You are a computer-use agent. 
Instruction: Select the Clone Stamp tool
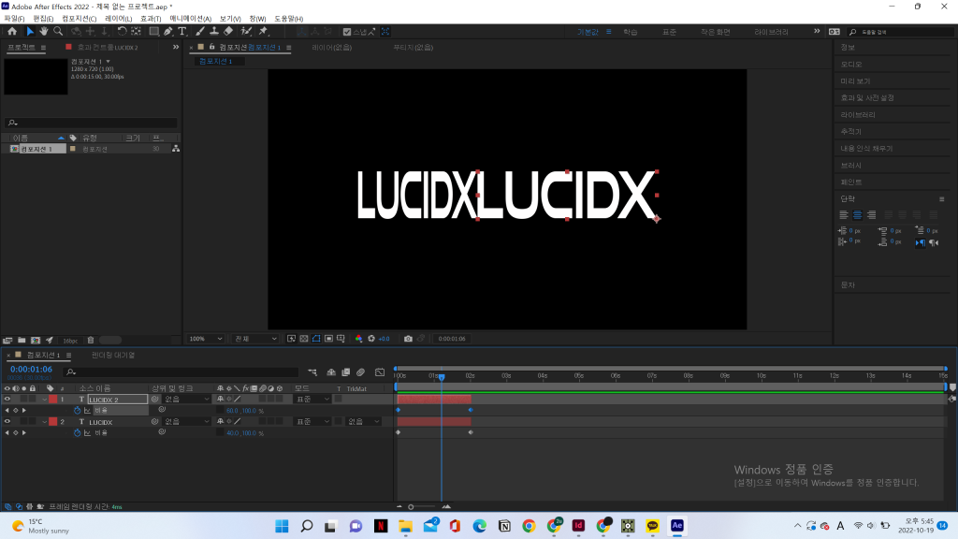214,31
